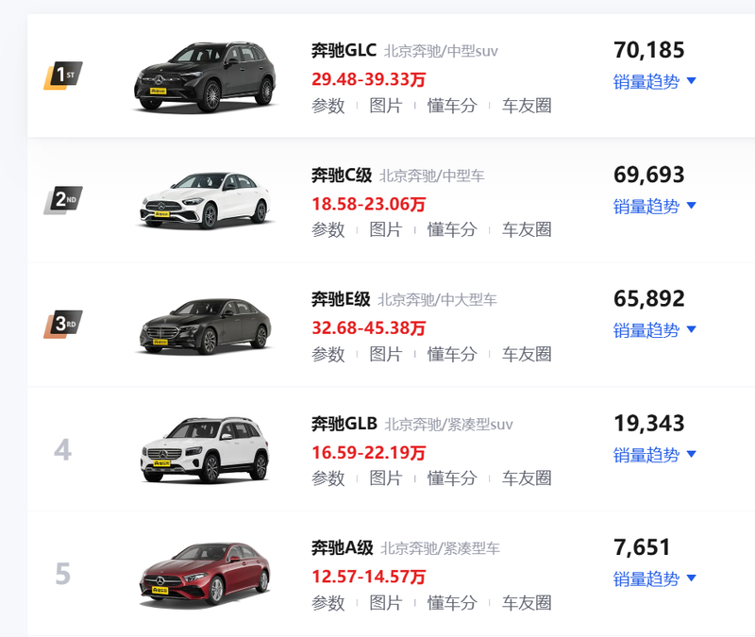Screen dimensions: 755x637
Task: Open the white 奔驰GLB car image
Action: point(206,450)
